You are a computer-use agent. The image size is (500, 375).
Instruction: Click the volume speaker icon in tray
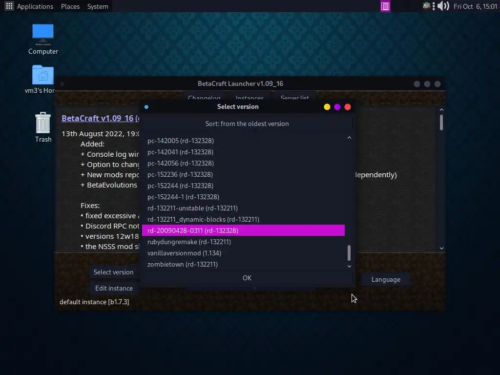[443, 6]
